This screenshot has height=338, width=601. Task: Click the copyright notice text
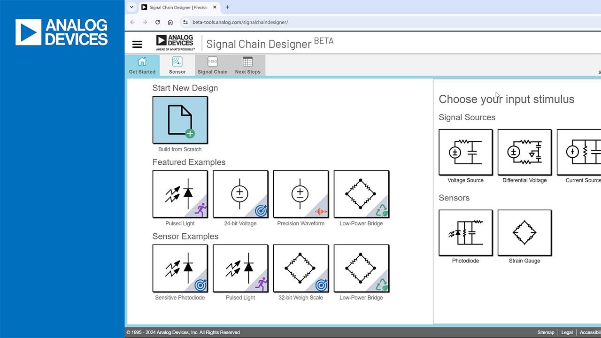point(183,332)
